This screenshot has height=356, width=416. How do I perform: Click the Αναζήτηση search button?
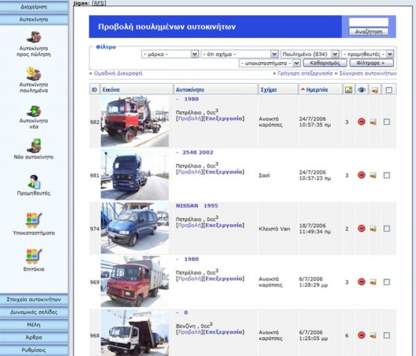369,32
